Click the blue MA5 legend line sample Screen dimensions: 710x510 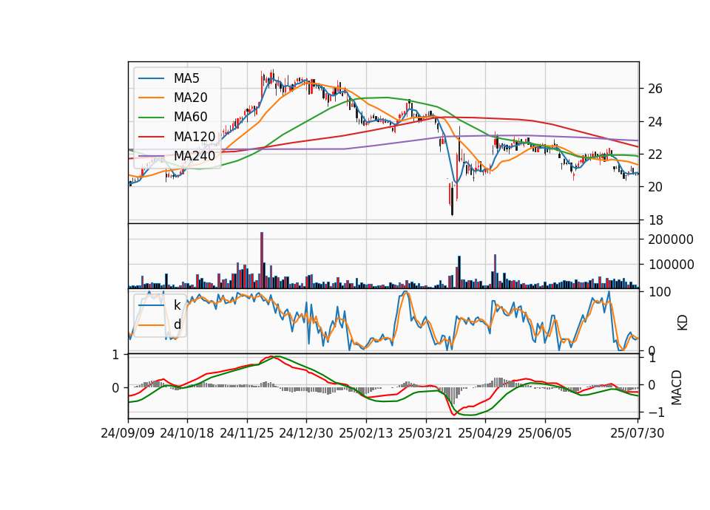pos(151,78)
